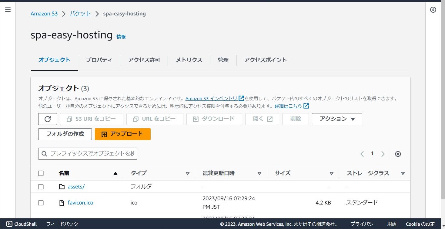Open the アクセス許可 tab

click(144, 60)
